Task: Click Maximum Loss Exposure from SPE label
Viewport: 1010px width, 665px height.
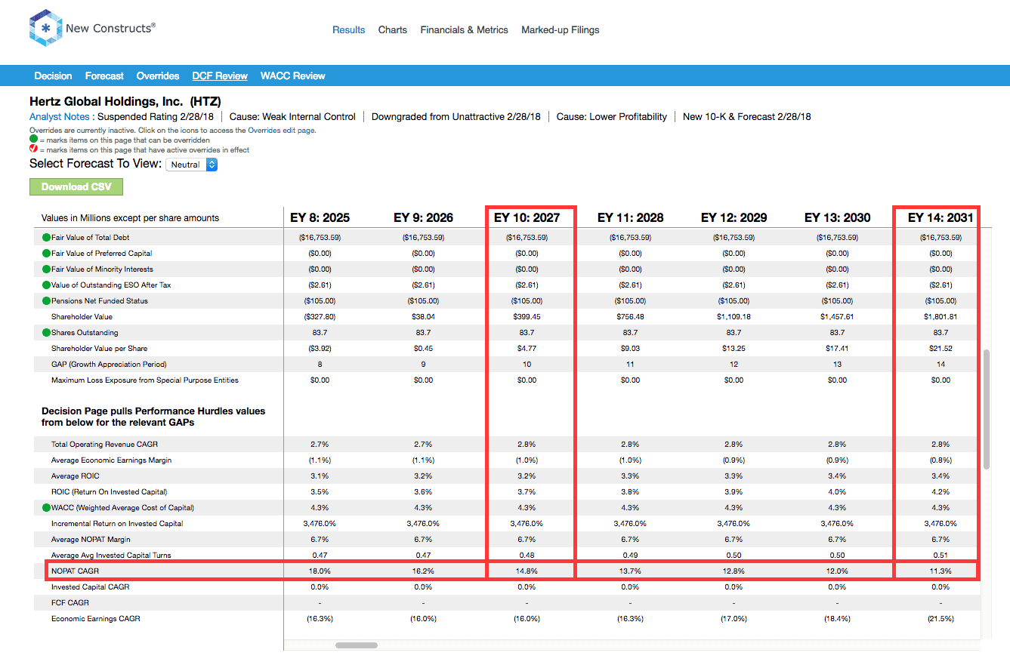Action: (x=145, y=380)
